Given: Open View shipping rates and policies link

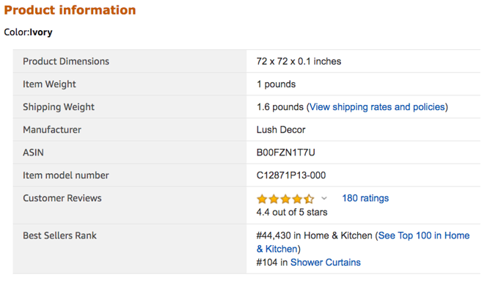Looking at the screenshot, I should pyautogui.click(x=377, y=107).
